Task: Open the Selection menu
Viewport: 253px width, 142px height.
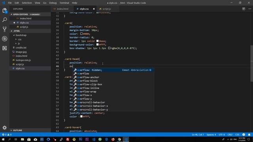Action: pos(27,3)
